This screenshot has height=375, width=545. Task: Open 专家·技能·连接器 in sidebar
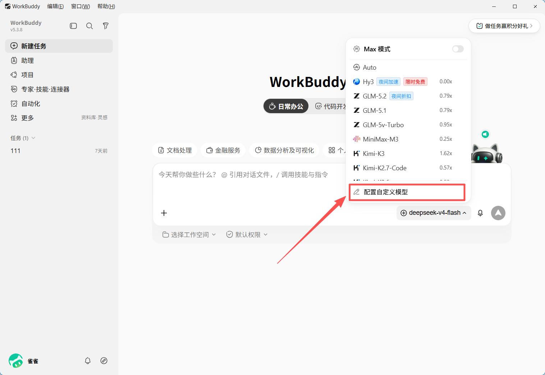point(59,89)
